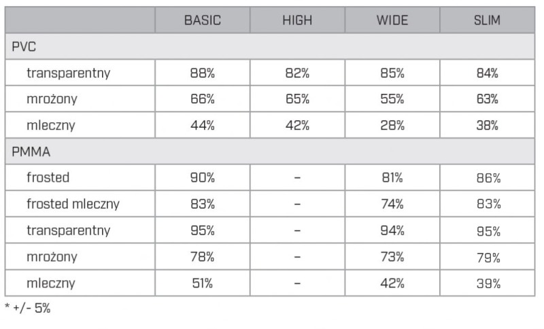
Task: Click the HIGH column header
Action: pos(297,20)
